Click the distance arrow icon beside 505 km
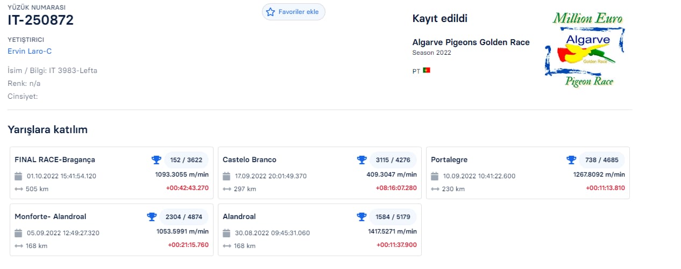 click(x=18, y=189)
